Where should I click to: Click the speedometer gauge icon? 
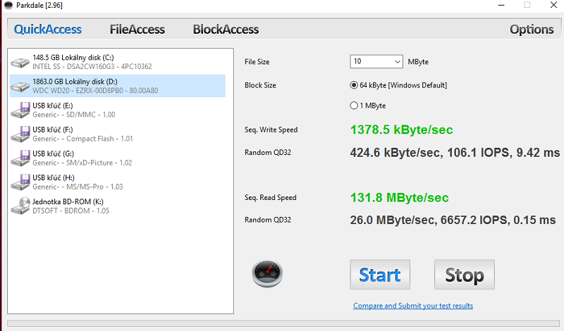coord(267,273)
